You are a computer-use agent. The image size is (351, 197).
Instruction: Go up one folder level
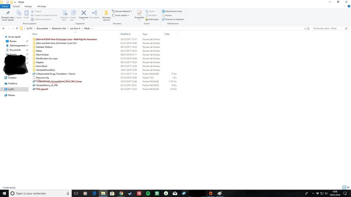(17, 29)
